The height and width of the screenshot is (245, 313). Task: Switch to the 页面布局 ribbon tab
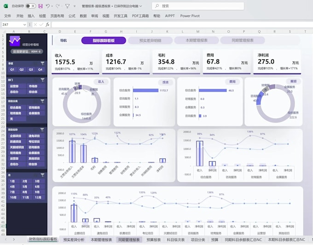(x=57, y=16)
